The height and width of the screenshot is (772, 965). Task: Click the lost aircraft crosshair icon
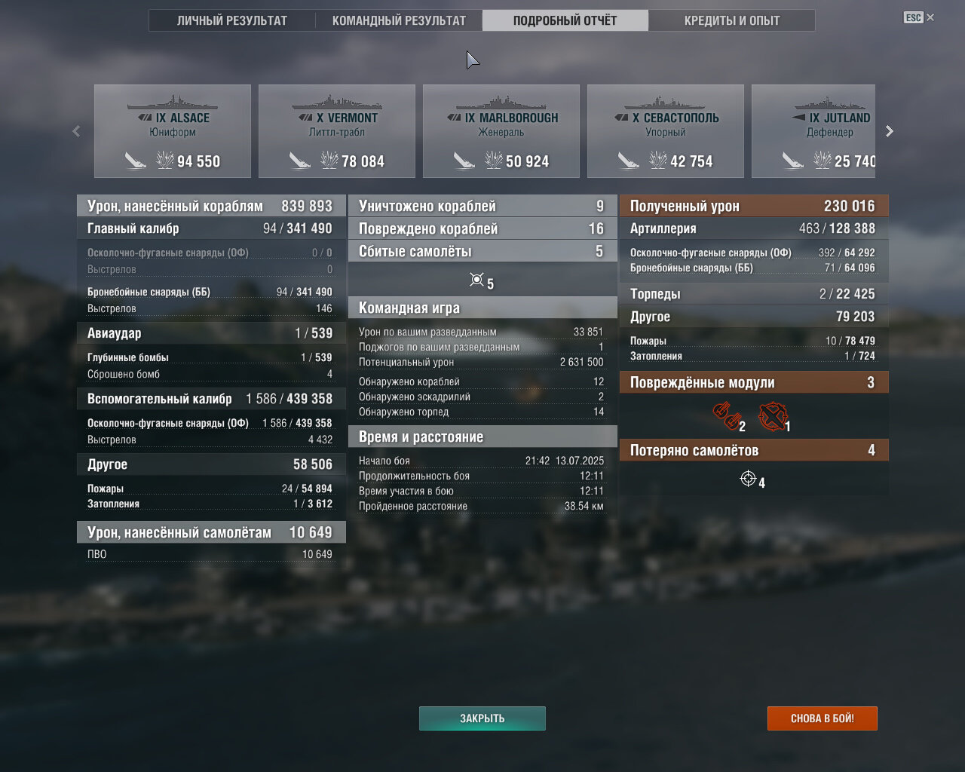click(x=748, y=478)
